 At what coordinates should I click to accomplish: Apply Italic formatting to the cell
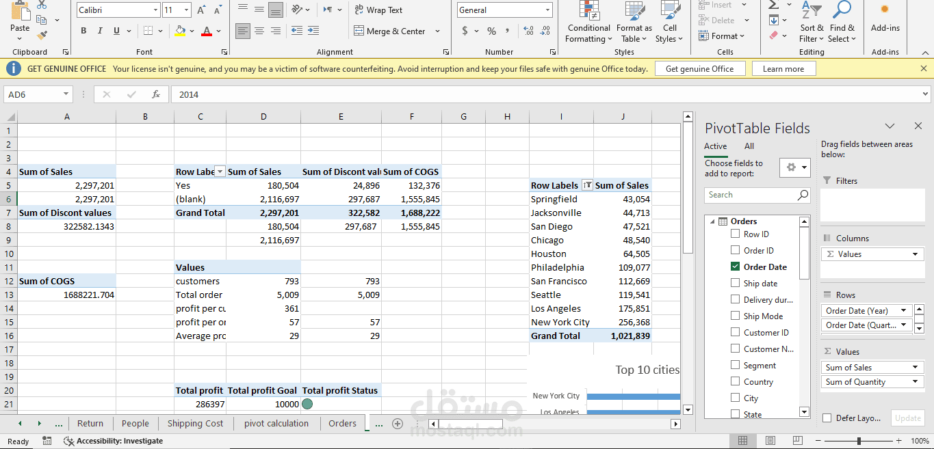click(100, 31)
